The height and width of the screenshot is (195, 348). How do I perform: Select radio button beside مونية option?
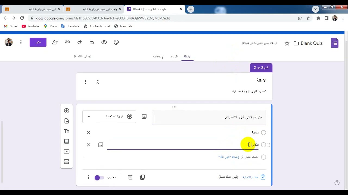click(263, 133)
